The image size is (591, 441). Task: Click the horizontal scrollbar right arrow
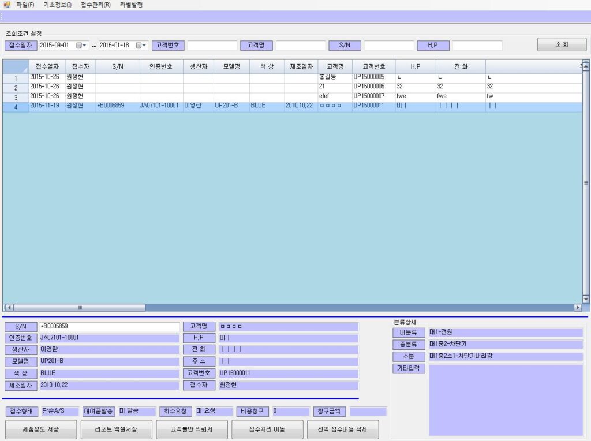click(x=577, y=308)
